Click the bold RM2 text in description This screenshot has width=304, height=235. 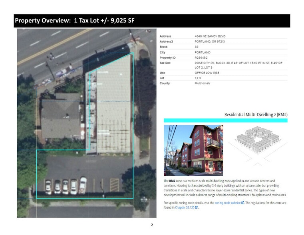[172, 181]
